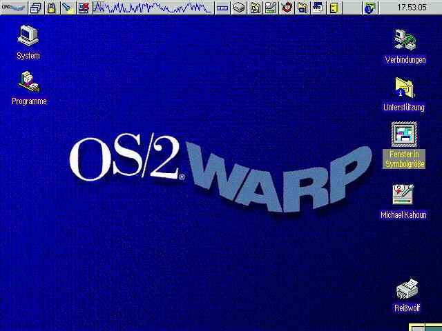The width and height of the screenshot is (442, 331).
Task: Open the window list icon in WarpCenter
Action: 36,8
